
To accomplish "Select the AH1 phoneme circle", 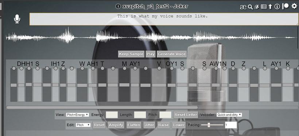I will [x=93, y=68].
